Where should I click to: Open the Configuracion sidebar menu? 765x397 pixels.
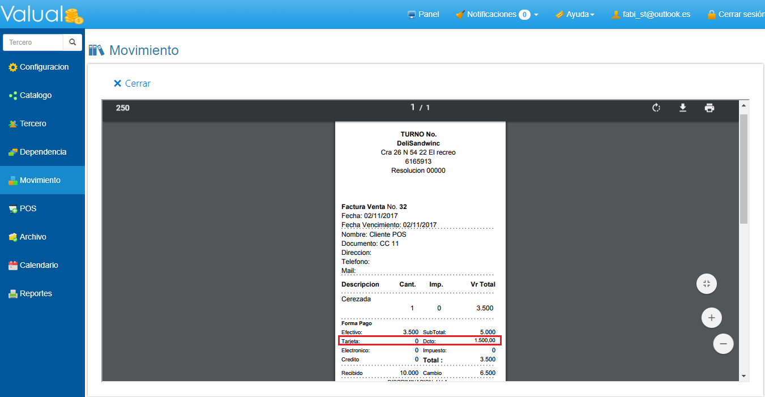tap(44, 67)
